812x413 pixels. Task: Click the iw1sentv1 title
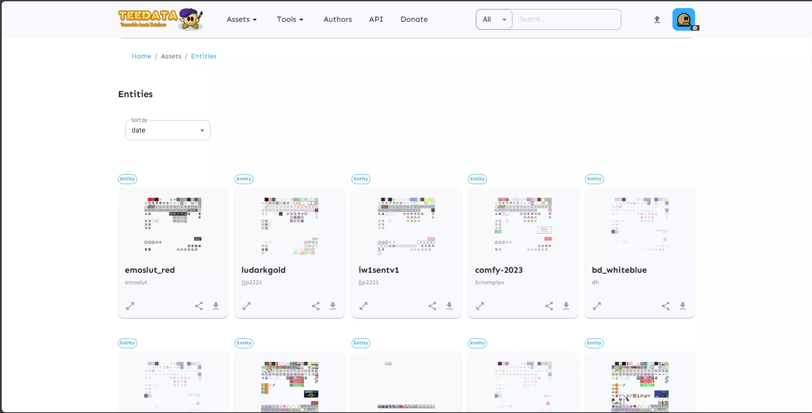pos(379,270)
